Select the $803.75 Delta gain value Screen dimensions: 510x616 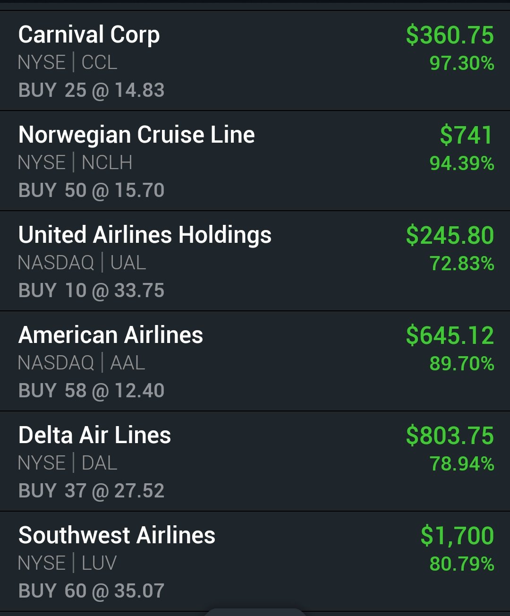pyautogui.click(x=450, y=436)
